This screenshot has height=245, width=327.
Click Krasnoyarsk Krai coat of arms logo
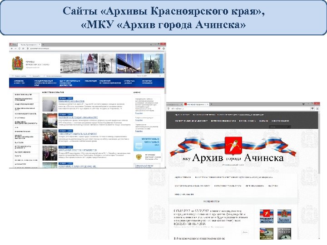(x=18, y=63)
